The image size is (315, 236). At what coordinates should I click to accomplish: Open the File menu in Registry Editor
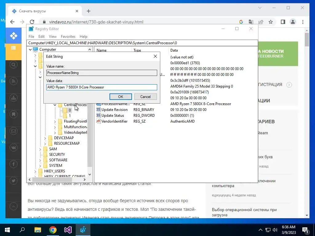[x=31, y=36]
